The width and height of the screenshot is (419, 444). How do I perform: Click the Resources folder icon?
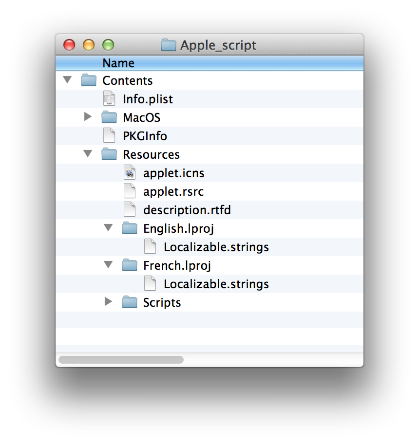click(x=109, y=153)
